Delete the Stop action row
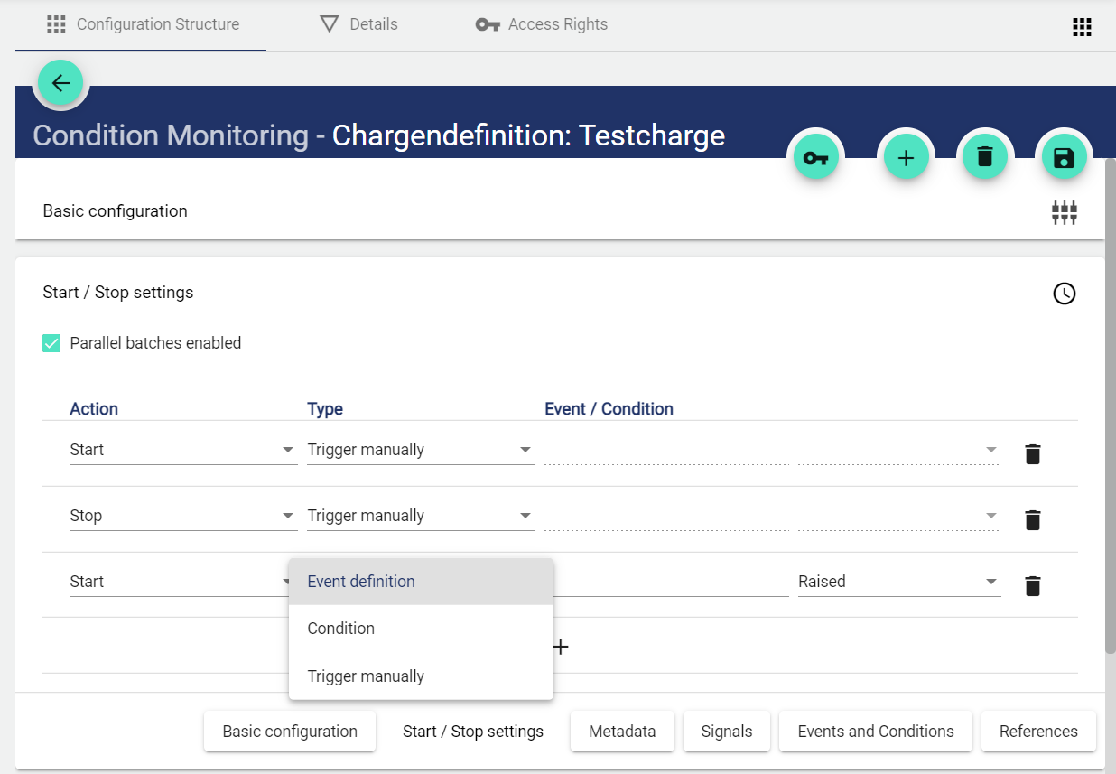The image size is (1116, 774). click(x=1033, y=520)
